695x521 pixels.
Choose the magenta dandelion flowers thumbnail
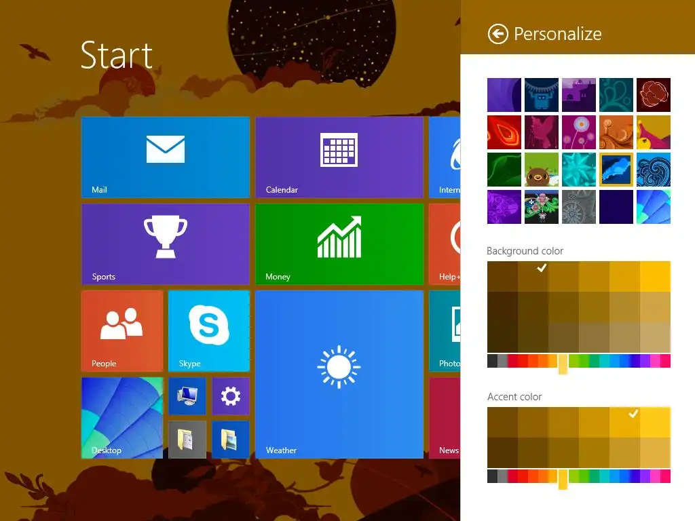(x=579, y=132)
